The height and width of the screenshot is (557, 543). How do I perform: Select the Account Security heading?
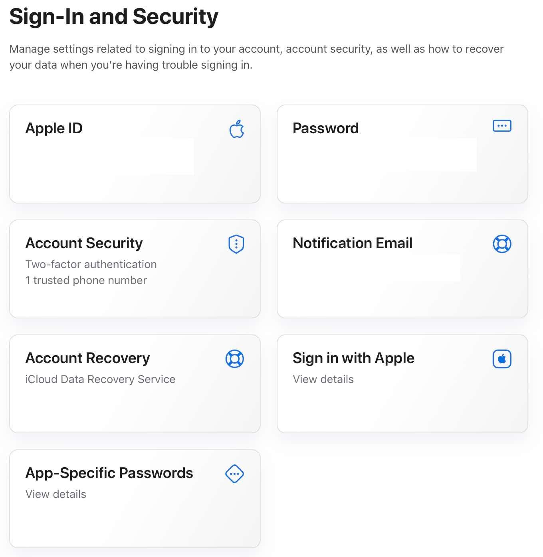[84, 243]
